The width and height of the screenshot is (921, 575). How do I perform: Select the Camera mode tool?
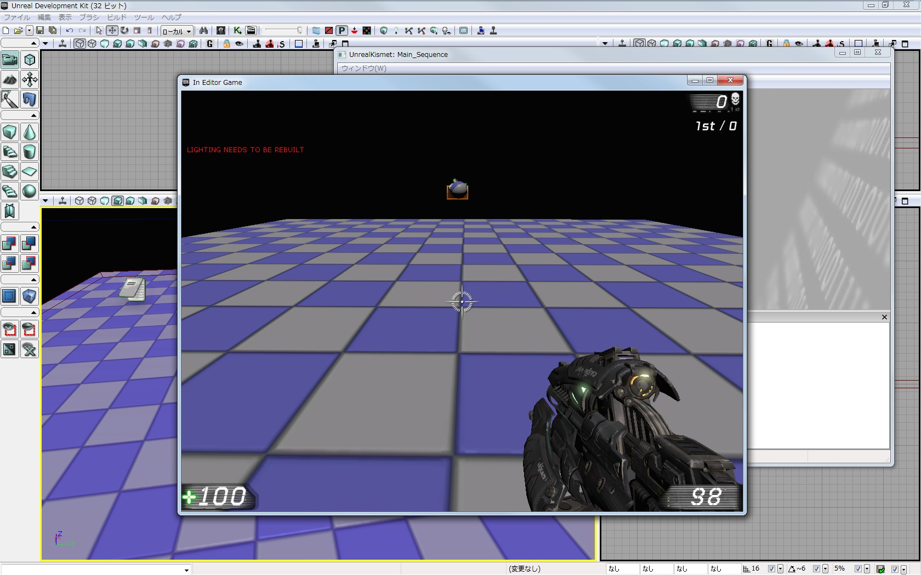tap(10, 60)
